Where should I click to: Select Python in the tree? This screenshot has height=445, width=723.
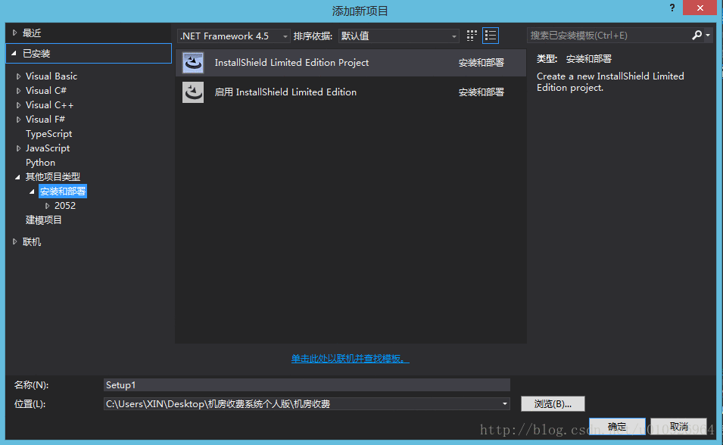[40, 162]
